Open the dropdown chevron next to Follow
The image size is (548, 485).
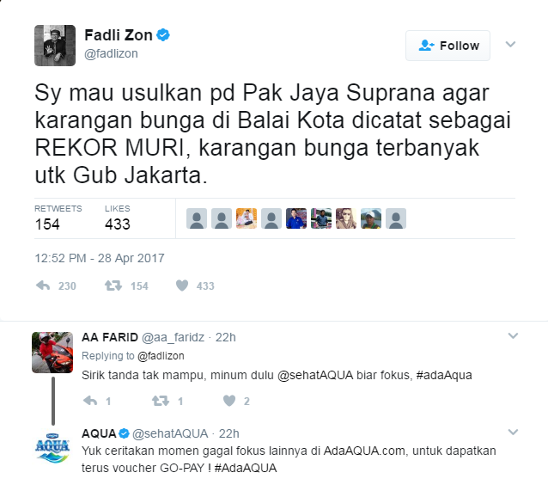pyautogui.click(x=510, y=45)
